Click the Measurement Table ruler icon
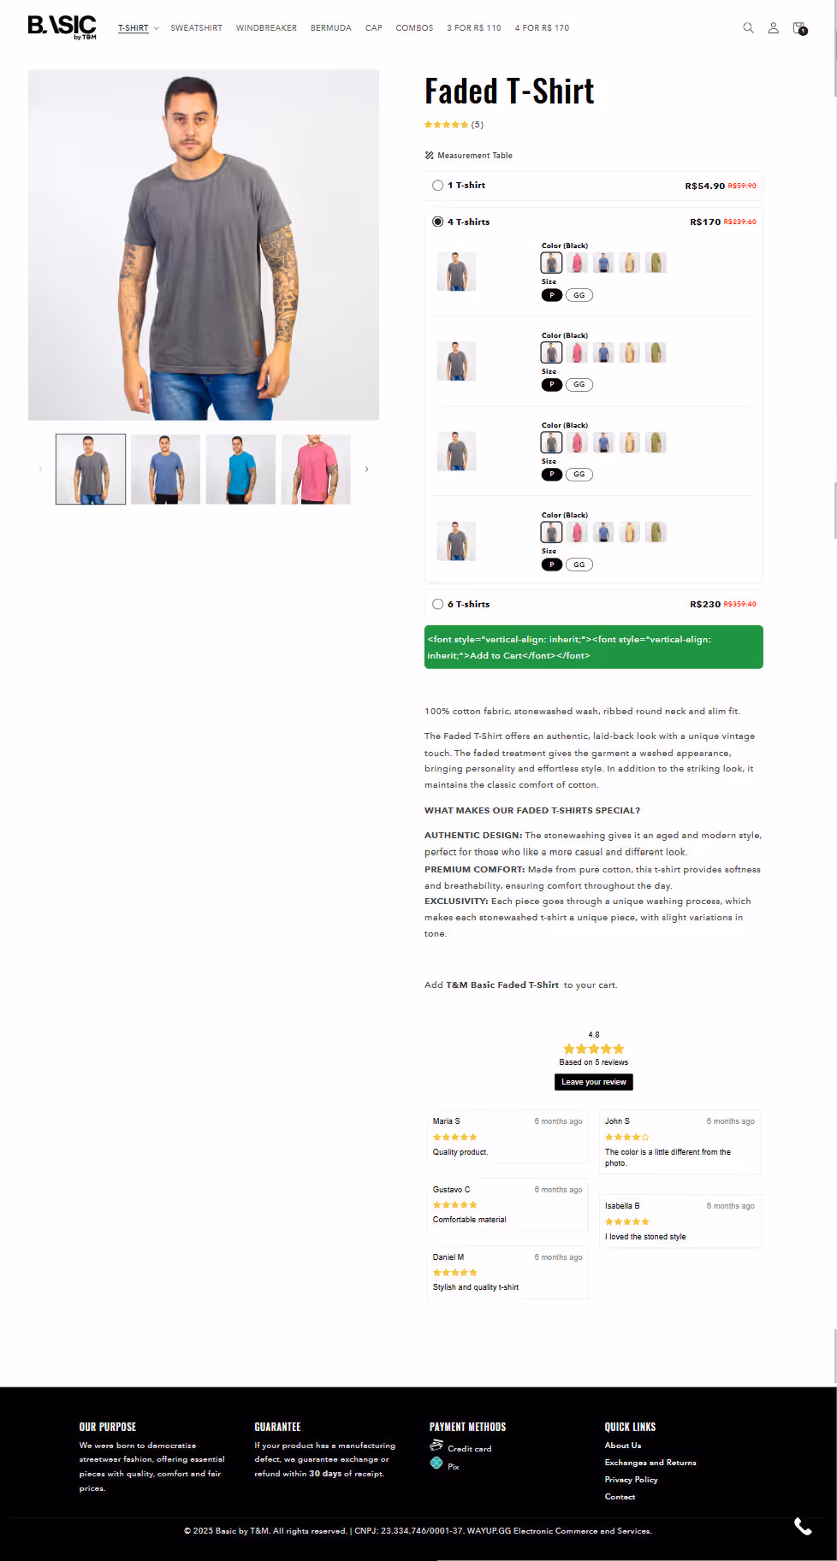This screenshot has height=1561, width=837. pyautogui.click(x=430, y=156)
